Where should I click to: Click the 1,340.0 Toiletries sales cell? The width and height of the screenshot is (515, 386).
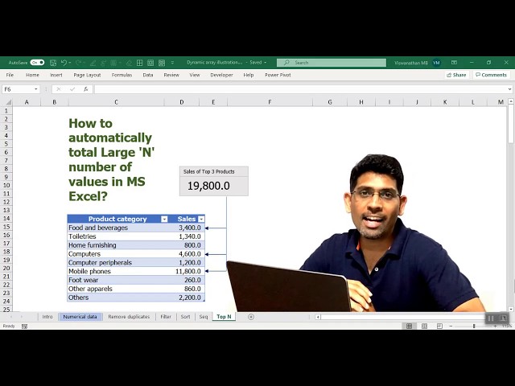click(187, 236)
